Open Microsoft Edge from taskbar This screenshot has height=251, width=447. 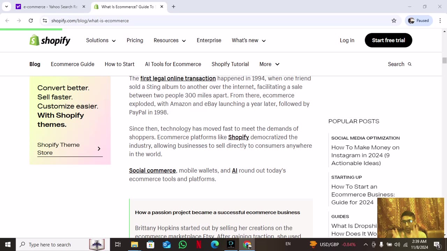click(215, 244)
